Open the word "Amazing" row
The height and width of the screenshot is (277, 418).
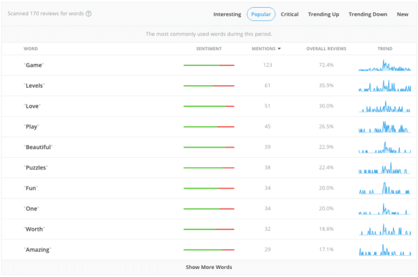point(209,250)
